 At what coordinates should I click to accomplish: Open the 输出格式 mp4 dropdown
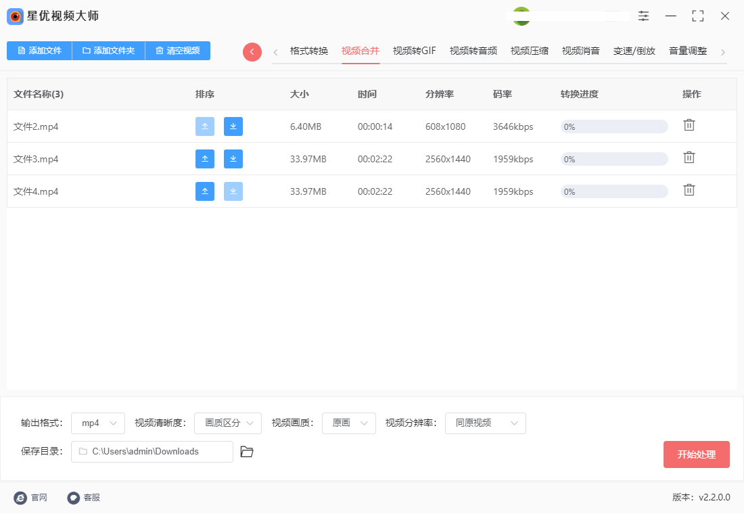(97, 423)
